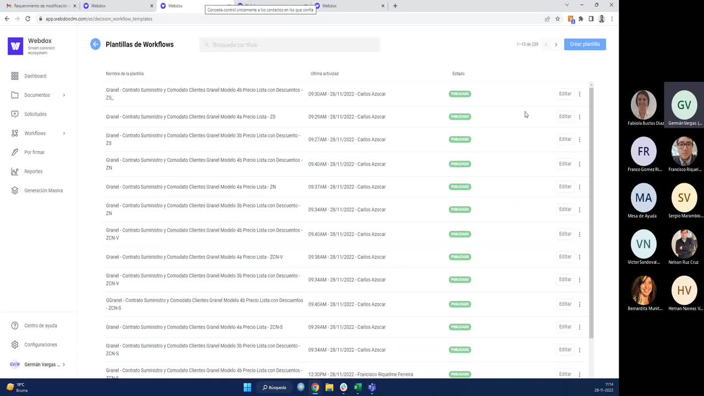Expand Germán Vargas user menu
The width and height of the screenshot is (704, 396).
coord(64,365)
